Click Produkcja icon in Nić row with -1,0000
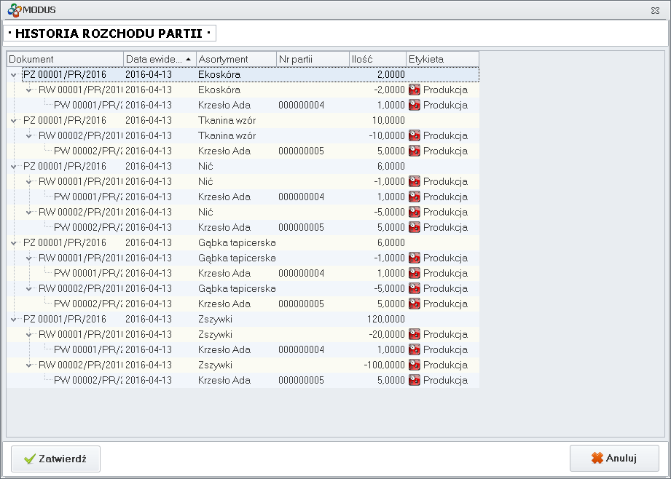Screen dimensions: 671x479 (415, 181)
